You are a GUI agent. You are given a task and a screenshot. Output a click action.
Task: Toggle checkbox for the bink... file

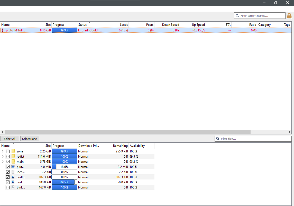tap(8, 187)
